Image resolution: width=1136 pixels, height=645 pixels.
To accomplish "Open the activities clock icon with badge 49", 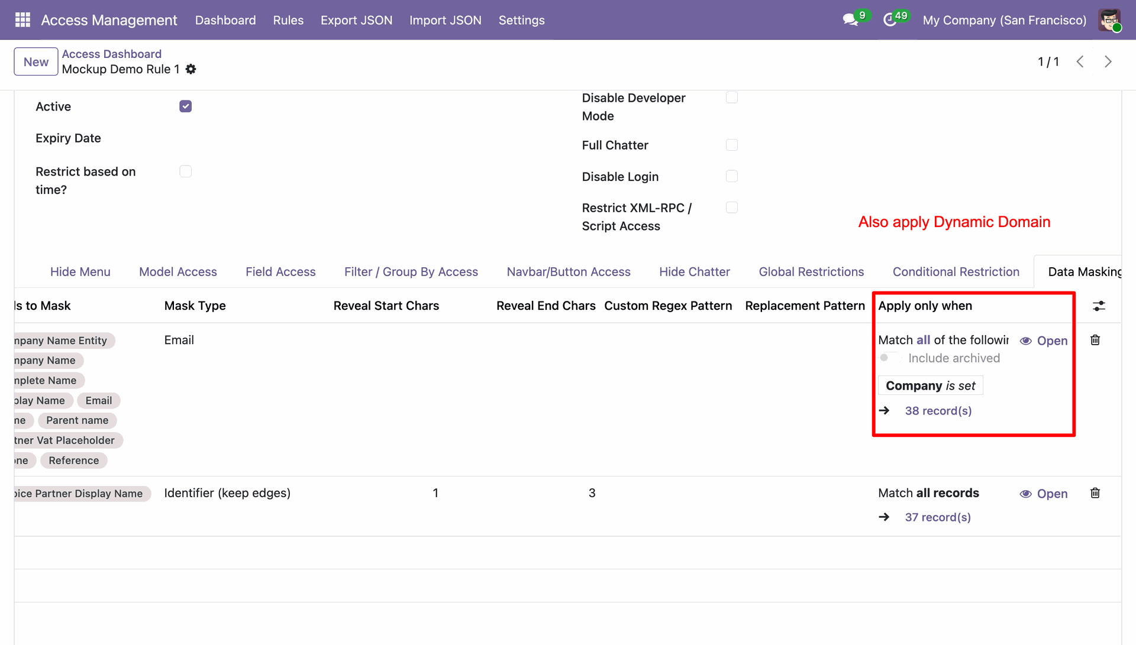I will click(x=889, y=20).
